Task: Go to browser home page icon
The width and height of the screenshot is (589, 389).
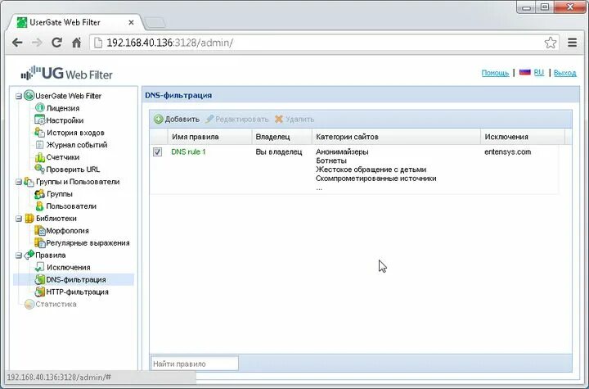Action: pos(77,43)
